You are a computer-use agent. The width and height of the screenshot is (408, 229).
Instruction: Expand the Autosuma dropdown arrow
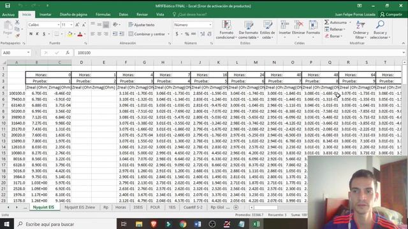pyautogui.click(x=350, y=23)
